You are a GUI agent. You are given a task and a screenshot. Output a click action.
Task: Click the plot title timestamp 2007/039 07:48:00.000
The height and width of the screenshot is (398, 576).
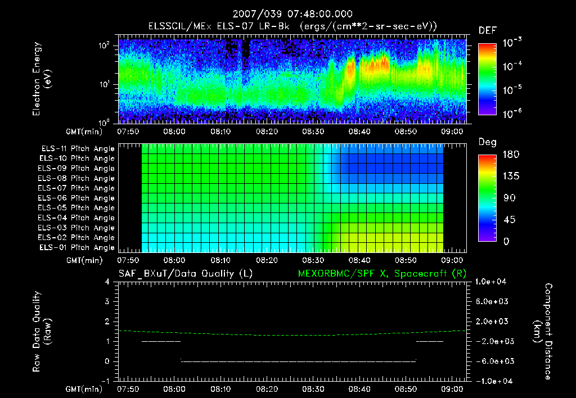click(x=292, y=14)
